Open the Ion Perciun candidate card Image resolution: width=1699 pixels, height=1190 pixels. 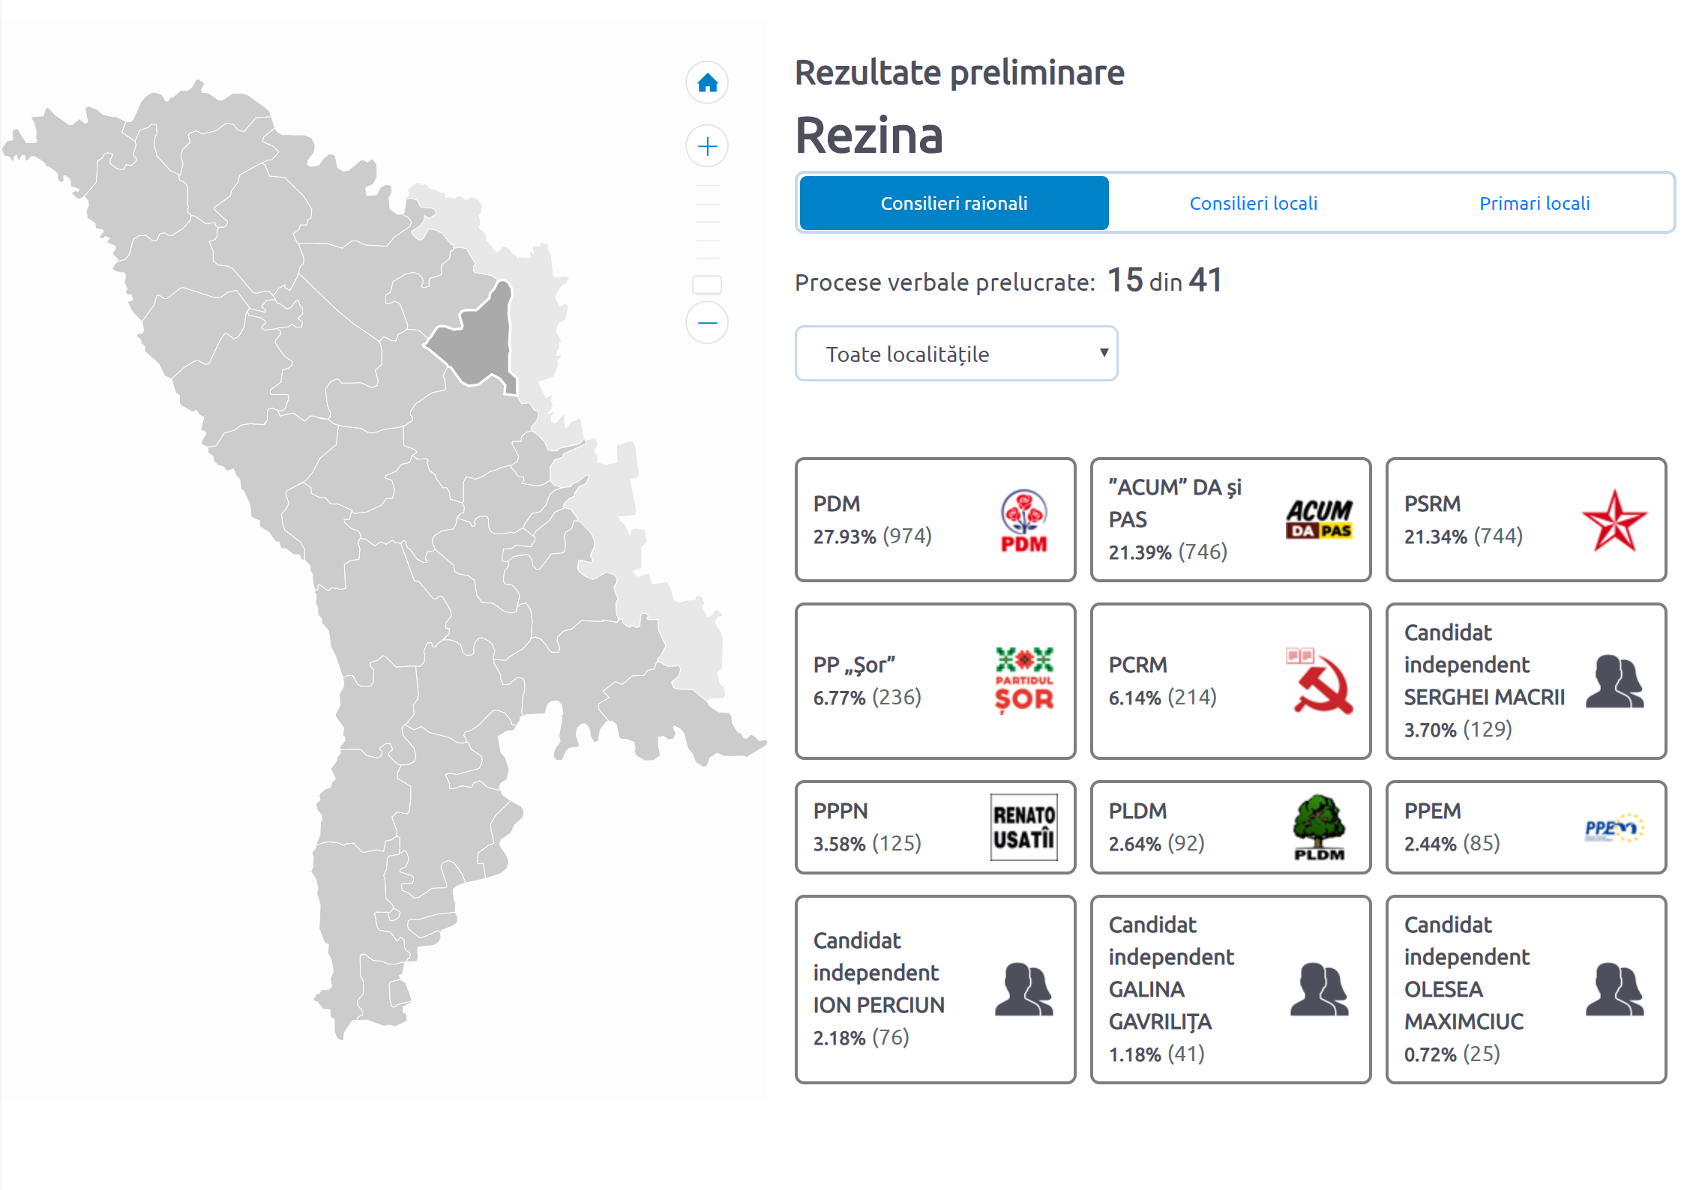coord(934,988)
